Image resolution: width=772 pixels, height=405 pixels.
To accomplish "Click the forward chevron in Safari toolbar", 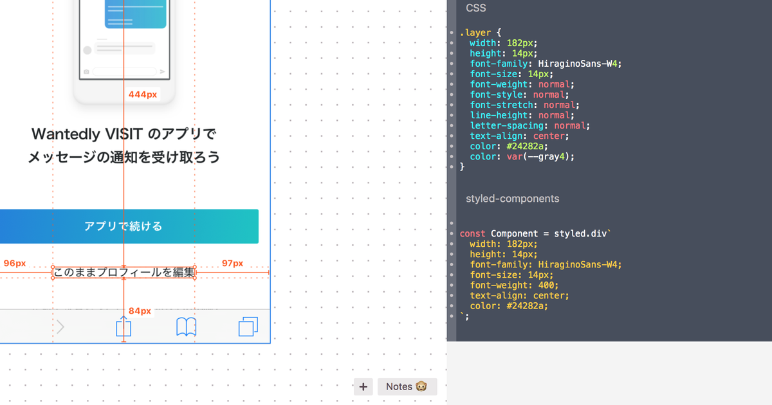I will click(x=60, y=327).
